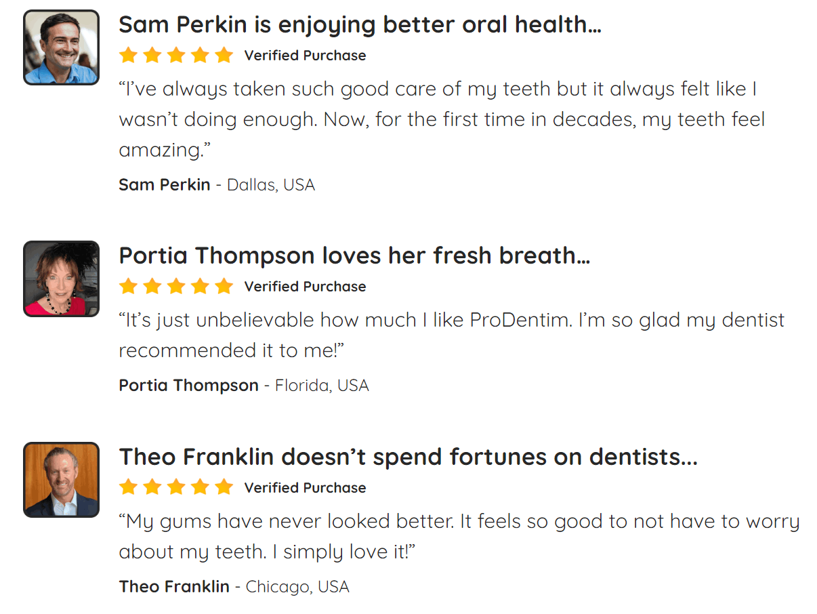
Task: Click Sam Perkin's profile photo
Action: pyautogui.click(x=61, y=47)
